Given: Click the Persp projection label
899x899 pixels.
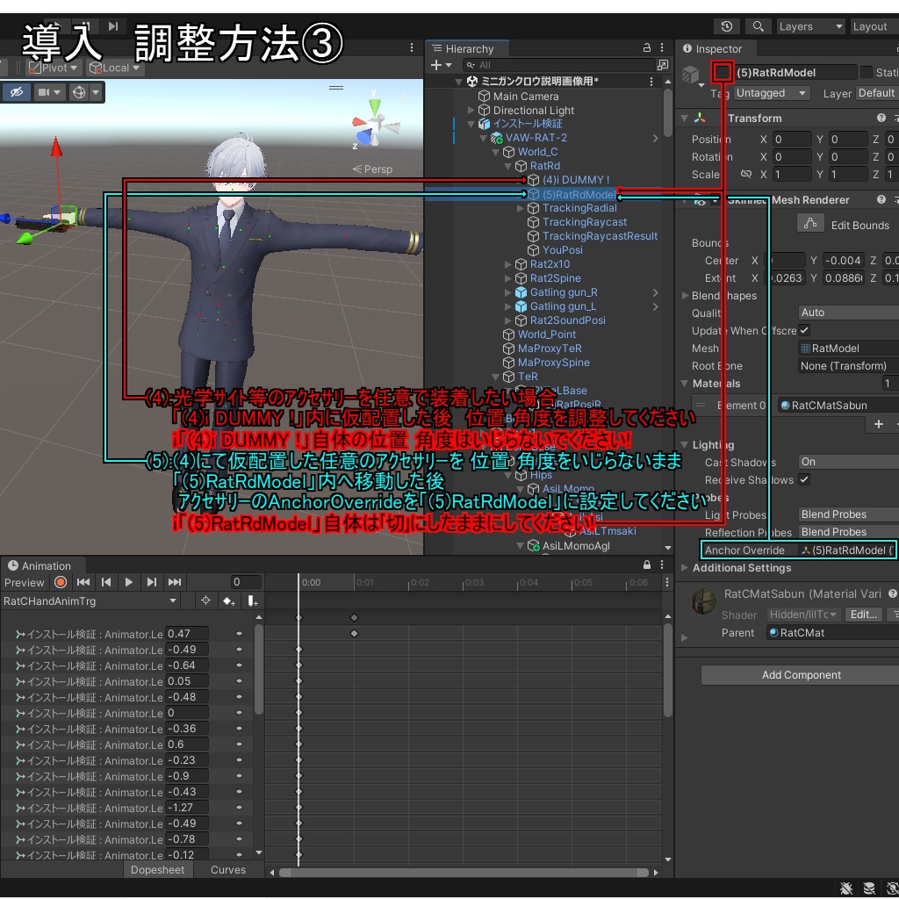Looking at the screenshot, I should click(x=372, y=169).
